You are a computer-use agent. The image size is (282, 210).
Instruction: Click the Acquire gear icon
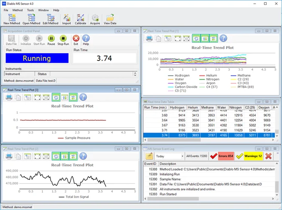pos(95,19)
